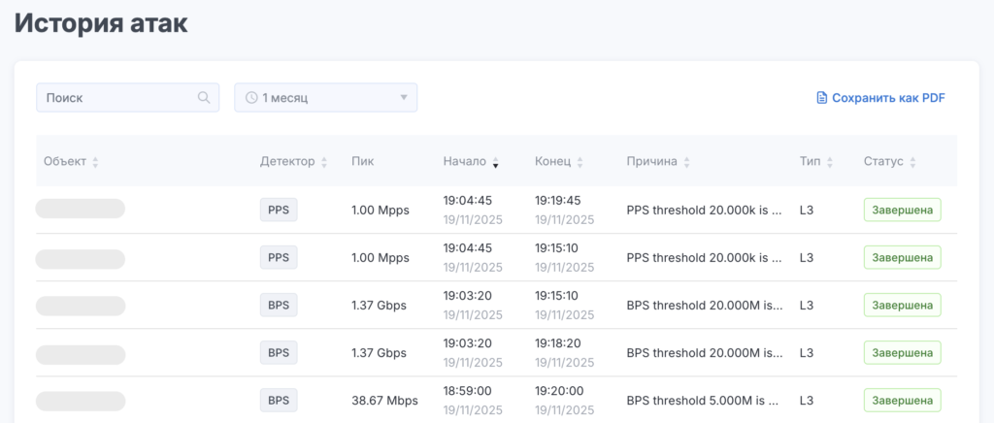Focus the Поиск search field
Viewport: 994px width, 423px height.
point(116,97)
